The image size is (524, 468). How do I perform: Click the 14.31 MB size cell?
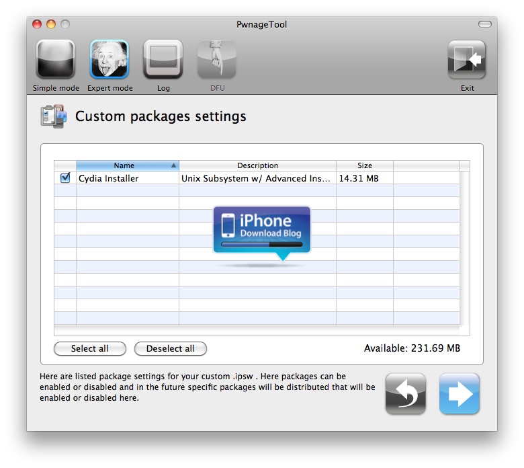[365, 178]
